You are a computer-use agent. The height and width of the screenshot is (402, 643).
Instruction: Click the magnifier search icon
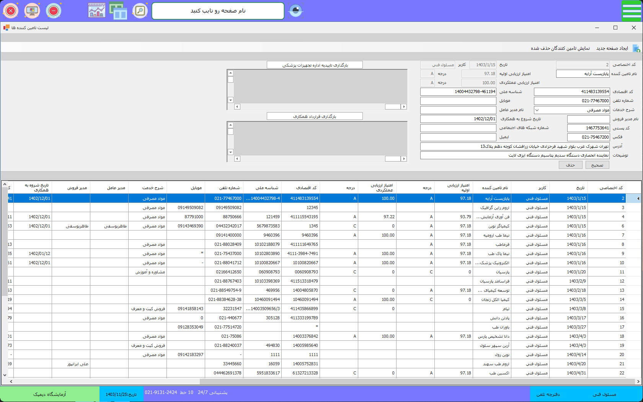pyautogui.click(x=140, y=11)
